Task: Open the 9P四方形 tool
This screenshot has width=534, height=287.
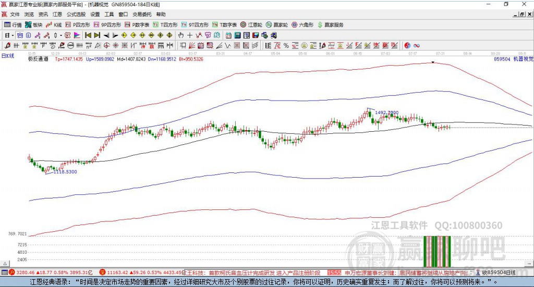Action: coord(107,25)
